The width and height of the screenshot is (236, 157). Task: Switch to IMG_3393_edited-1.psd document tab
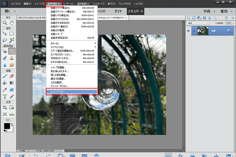(32, 18)
